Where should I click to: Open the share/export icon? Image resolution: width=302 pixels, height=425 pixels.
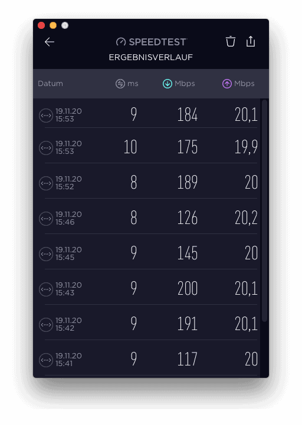pos(251,41)
